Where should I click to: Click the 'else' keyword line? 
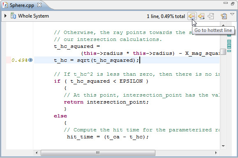pos(60,116)
